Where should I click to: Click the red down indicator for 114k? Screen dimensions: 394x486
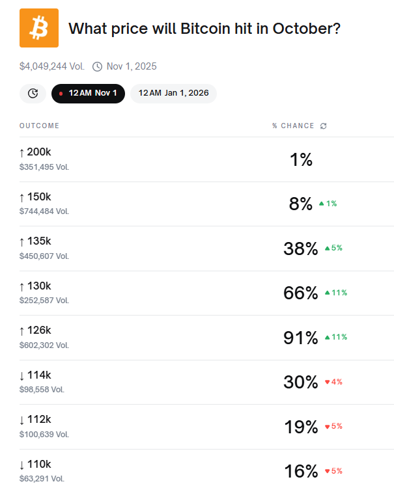pyautogui.click(x=327, y=382)
